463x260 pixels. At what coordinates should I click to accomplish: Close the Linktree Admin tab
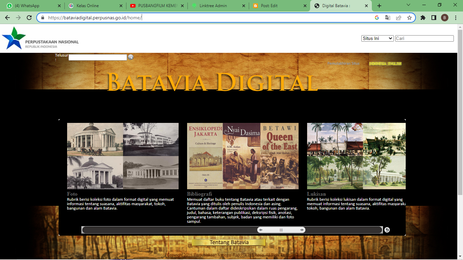[244, 6]
